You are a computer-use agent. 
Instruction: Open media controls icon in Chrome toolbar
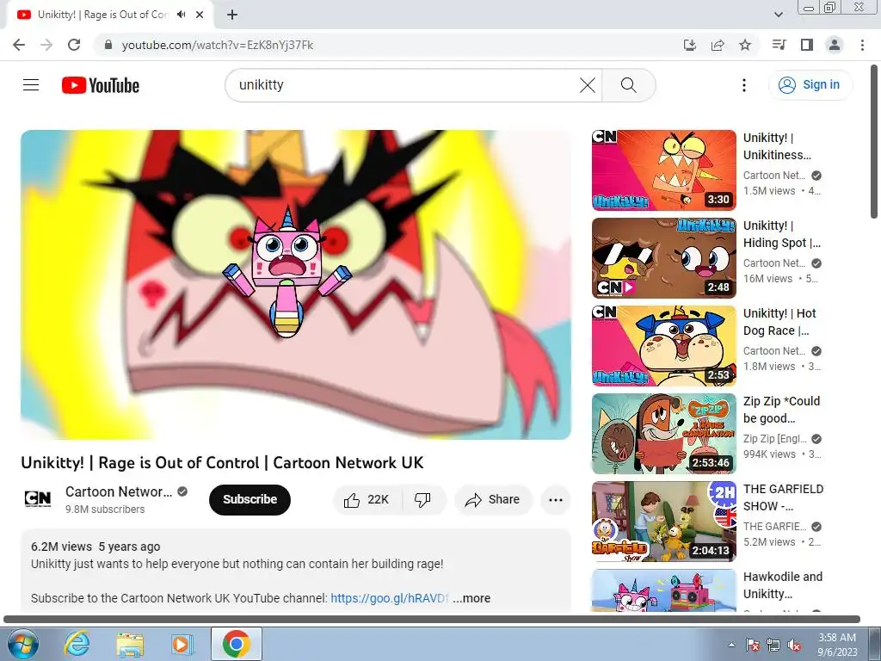tap(779, 45)
